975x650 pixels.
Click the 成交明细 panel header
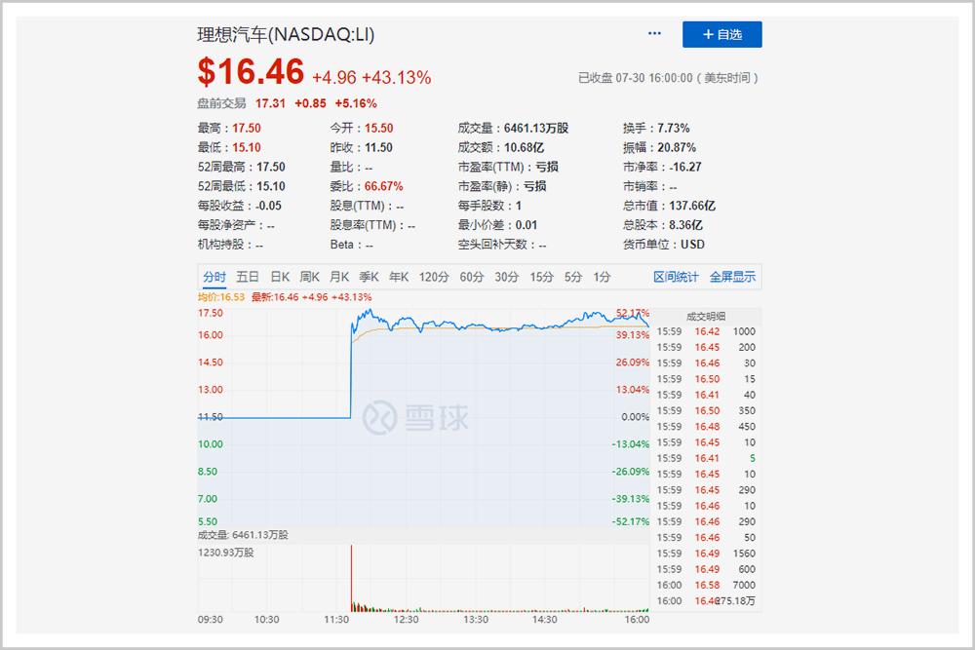point(706,317)
